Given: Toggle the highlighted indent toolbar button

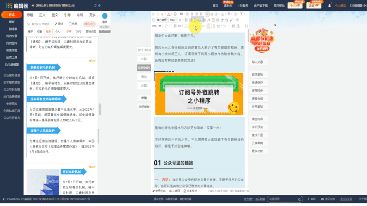Looking at the screenshot, I should click(209, 26).
